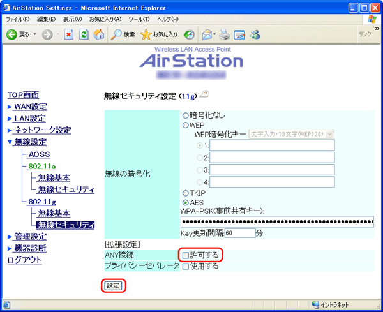This screenshot has width=383, height=312.
Task: Click WEP key 4 text field
Action: click(272, 182)
